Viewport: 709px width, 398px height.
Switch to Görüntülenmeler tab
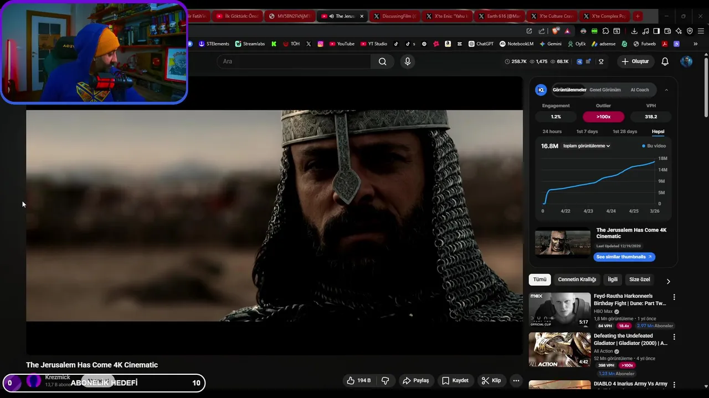click(569, 90)
